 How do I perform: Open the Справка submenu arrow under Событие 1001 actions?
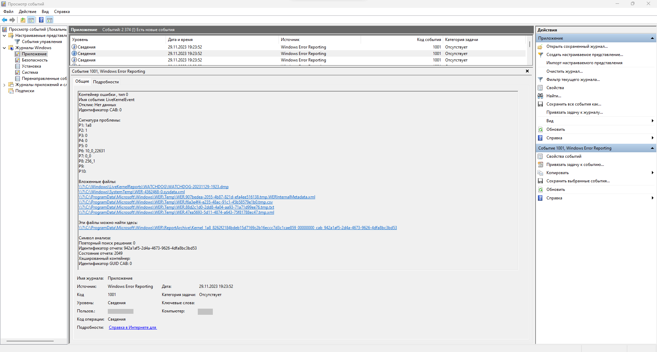tap(653, 198)
